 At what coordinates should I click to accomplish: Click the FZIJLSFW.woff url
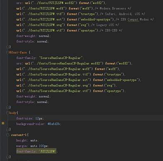pos(41,8)
